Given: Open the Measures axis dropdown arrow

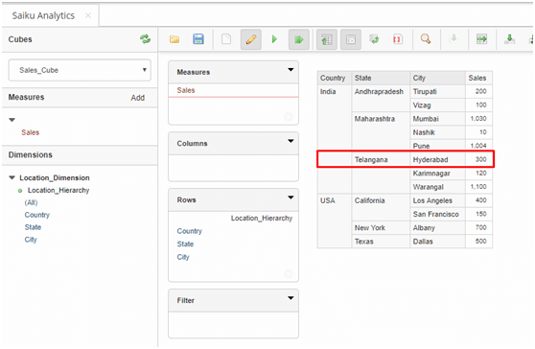Looking at the screenshot, I should 291,70.
